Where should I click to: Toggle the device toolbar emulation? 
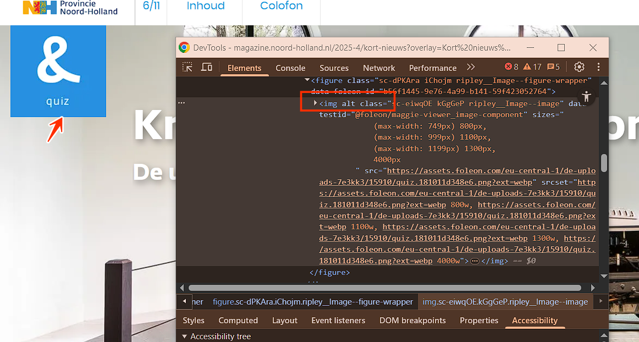(x=207, y=67)
